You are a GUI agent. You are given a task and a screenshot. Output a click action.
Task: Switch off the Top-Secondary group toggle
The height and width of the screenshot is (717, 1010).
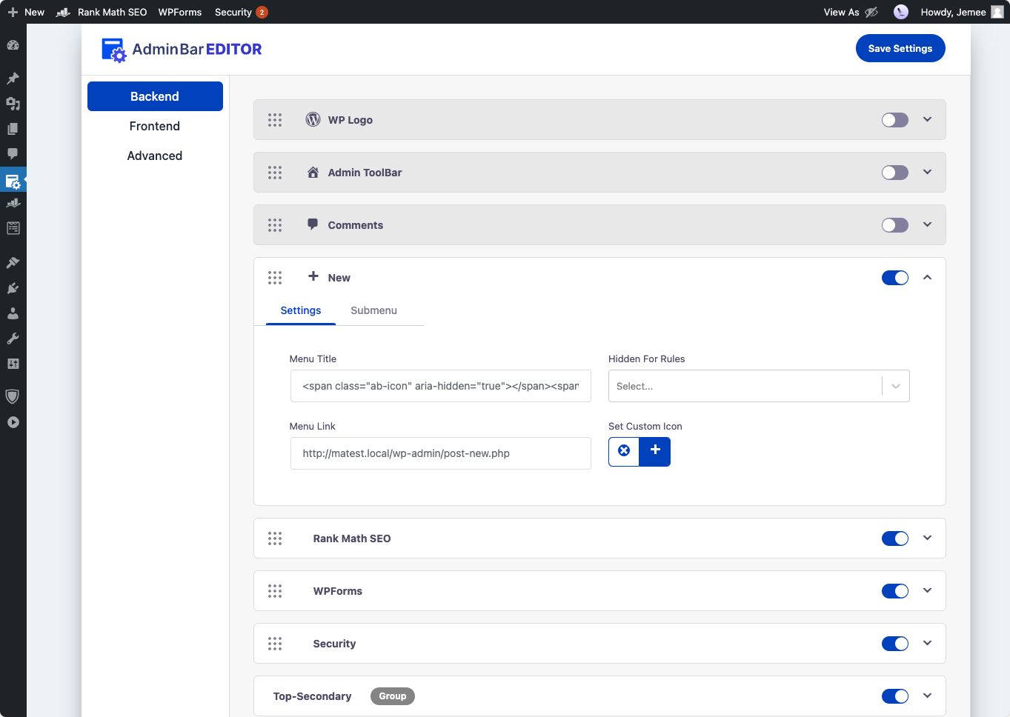click(894, 696)
